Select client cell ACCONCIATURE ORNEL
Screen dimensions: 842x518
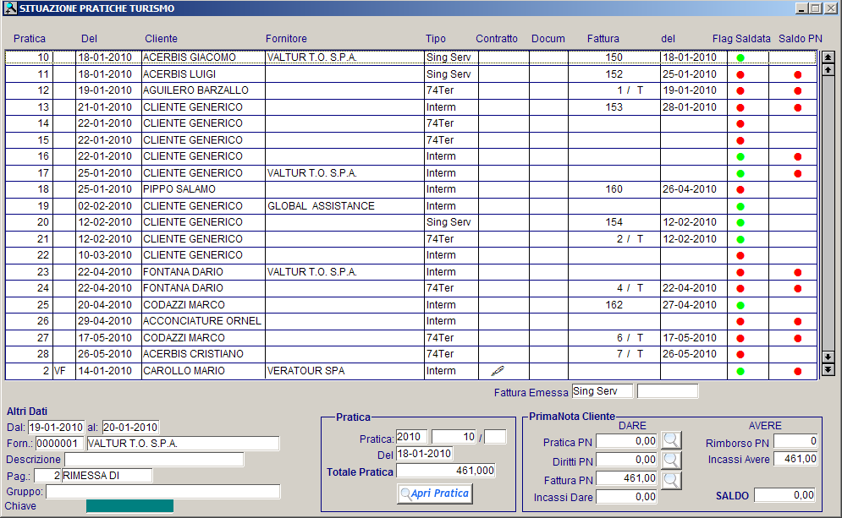203,320
